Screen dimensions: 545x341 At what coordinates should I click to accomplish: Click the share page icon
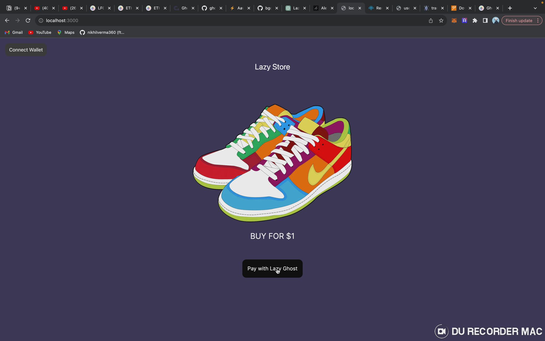click(431, 21)
